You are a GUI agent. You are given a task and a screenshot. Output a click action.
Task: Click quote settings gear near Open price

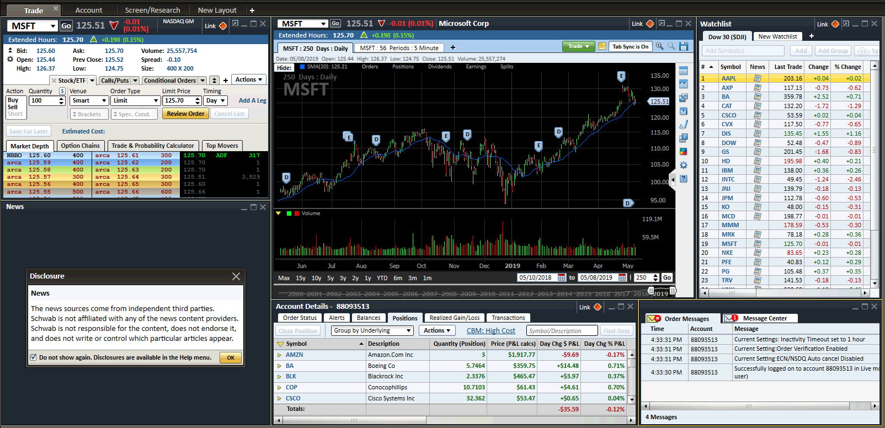click(x=10, y=59)
